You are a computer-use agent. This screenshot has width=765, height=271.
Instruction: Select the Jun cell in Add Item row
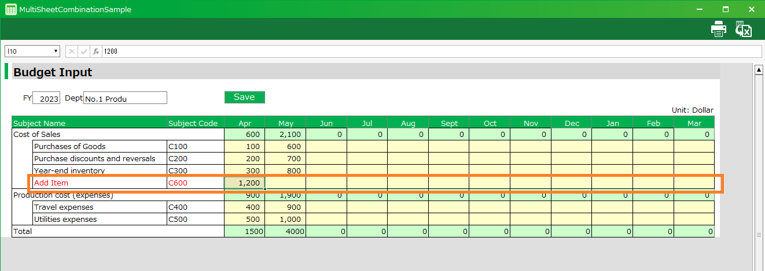326,183
